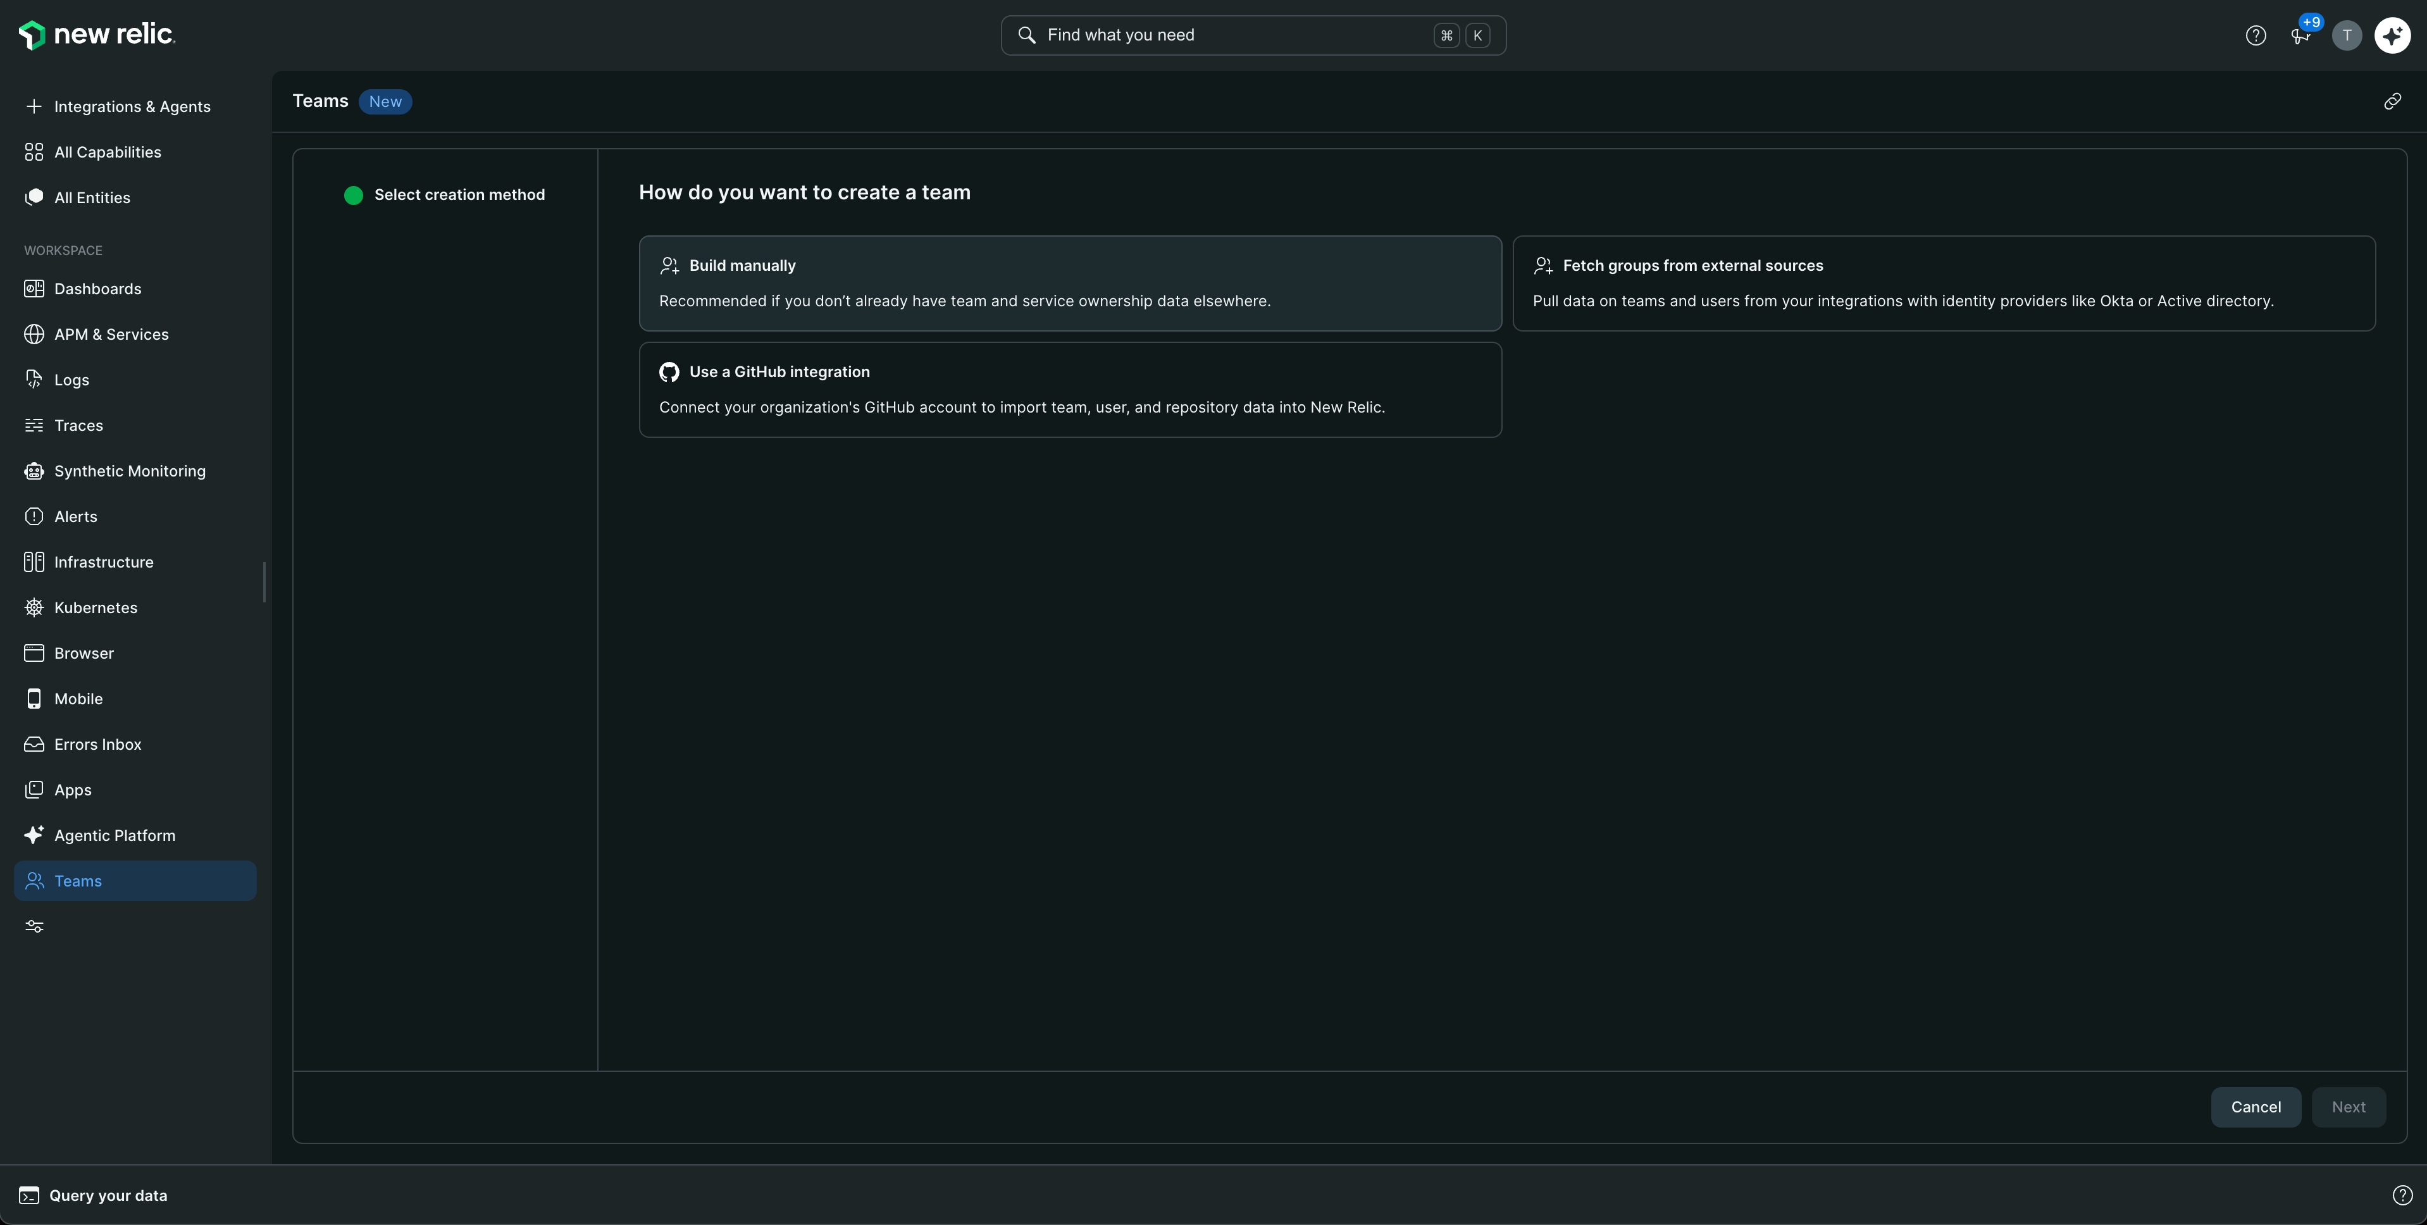Click the New Relic logo
This screenshot has height=1225, width=2427.
97,35
